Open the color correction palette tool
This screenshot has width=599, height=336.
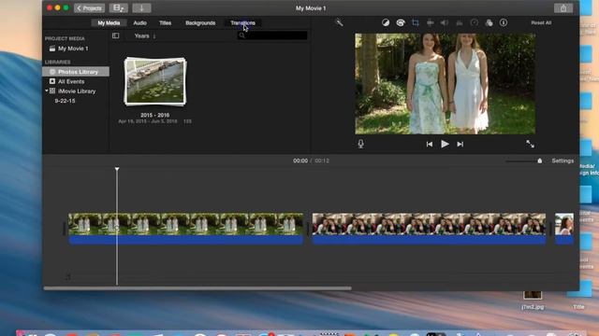coord(401,22)
